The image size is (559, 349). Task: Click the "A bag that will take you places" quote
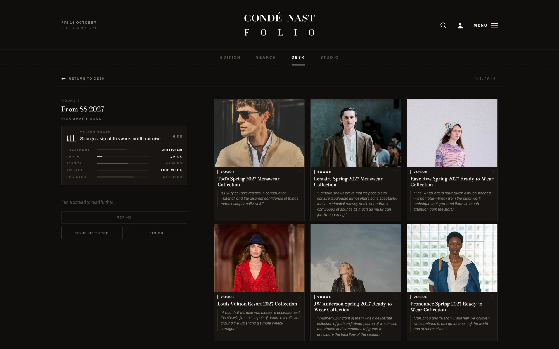click(260, 321)
